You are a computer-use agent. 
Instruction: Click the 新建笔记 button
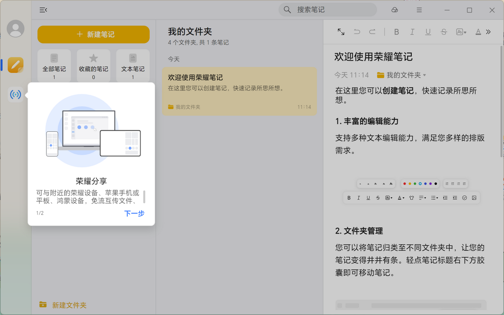coord(93,34)
